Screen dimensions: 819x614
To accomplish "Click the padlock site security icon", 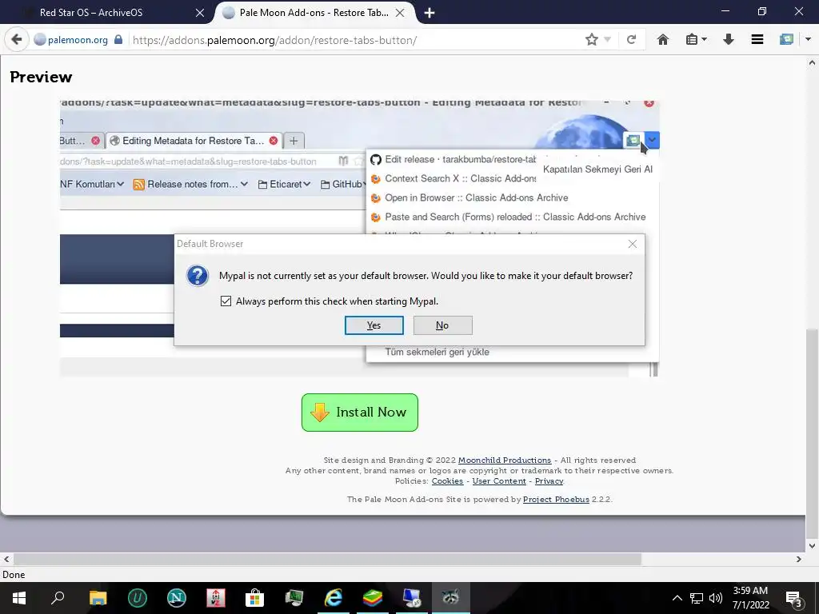I will 118,40.
